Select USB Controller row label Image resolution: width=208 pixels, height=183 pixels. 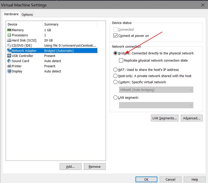click(22, 56)
